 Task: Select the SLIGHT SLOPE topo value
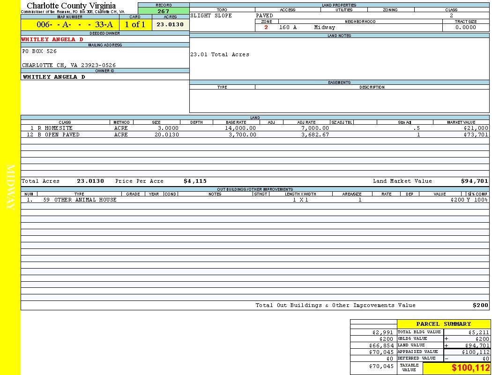click(x=211, y=15)
